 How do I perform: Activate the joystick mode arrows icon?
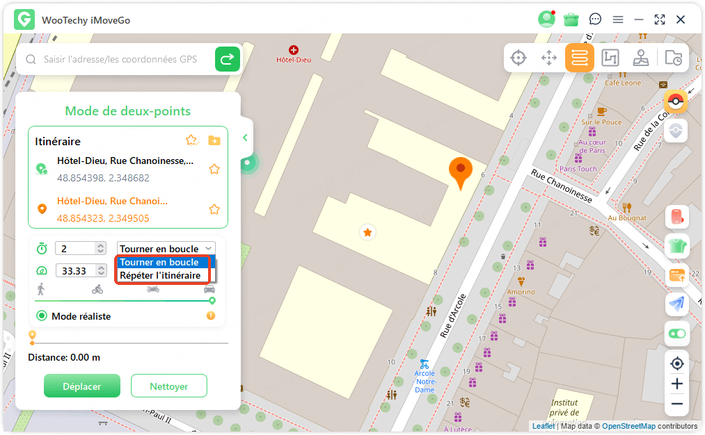pyautogui.click(x=548, y=58)
